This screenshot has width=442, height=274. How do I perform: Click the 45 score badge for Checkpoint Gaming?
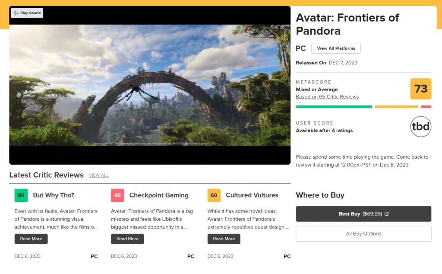117,195
